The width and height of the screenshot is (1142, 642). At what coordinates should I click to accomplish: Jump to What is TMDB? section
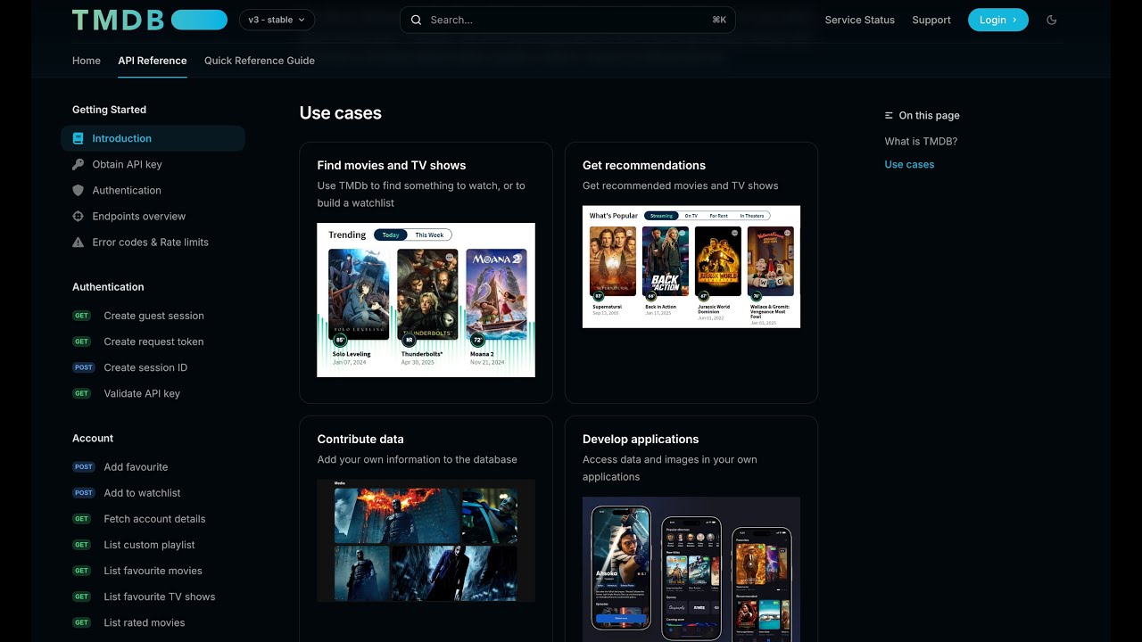(x=921, y=141)
